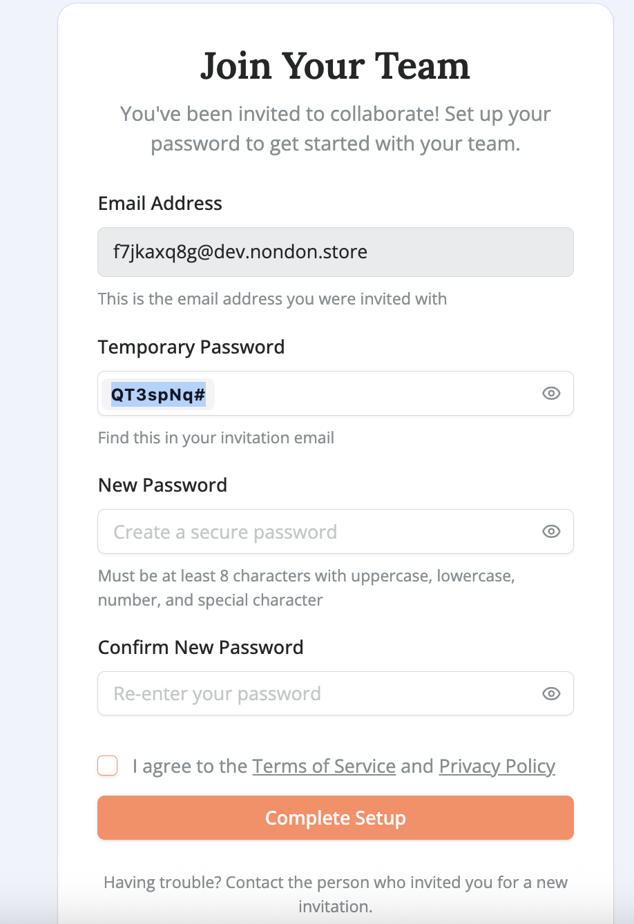Open the Terms of Service link

pos(323,766)
